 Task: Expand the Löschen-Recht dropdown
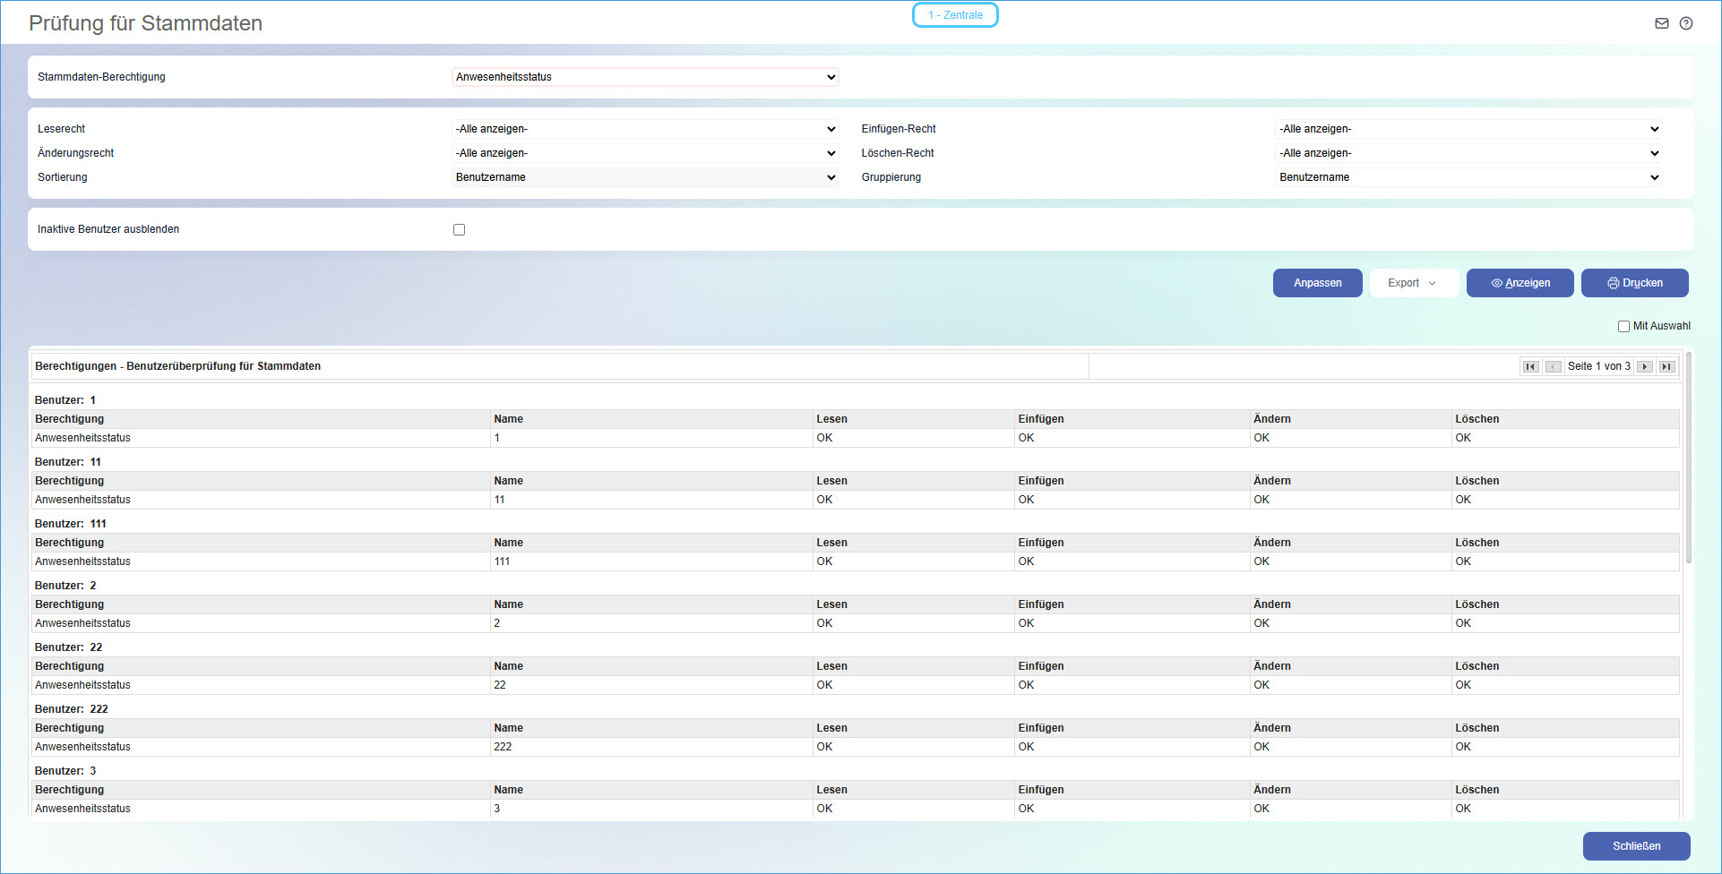click(x=1468, y=153)
